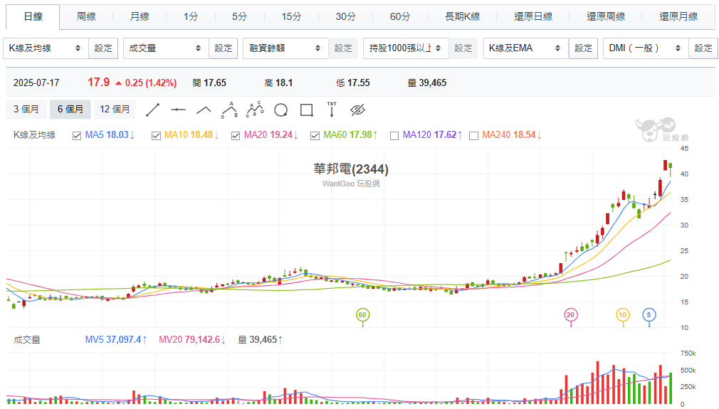Uncheck the MA5 moving average checkbox
Screen dimensions: 719x409
[x=77, y=135]
